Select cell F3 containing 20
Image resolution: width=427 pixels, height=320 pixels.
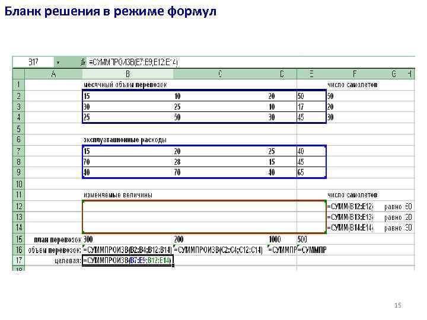tap(354, 107)
